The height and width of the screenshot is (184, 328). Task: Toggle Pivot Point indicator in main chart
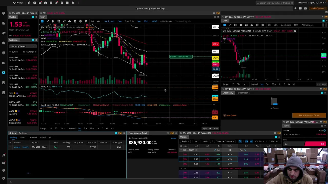(x=129, y=21)
